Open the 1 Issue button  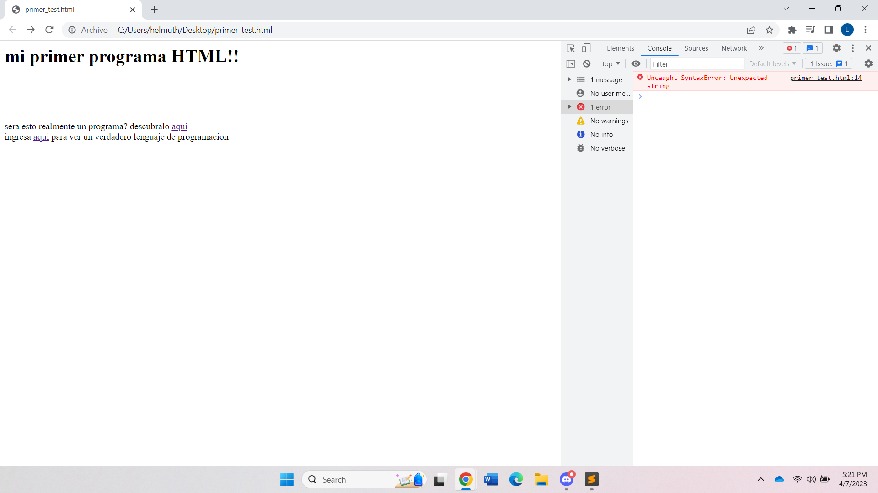(829, 63)
